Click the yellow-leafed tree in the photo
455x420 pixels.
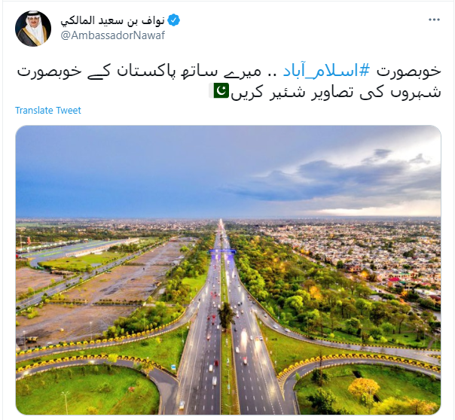click(x=364, y=387)
